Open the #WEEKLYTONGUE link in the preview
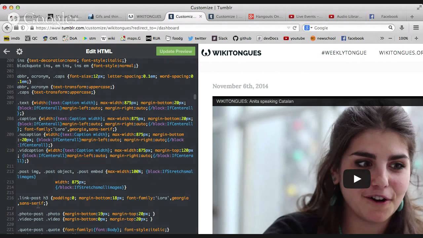Screen dimensions: 423x238 tap(344, 53)
